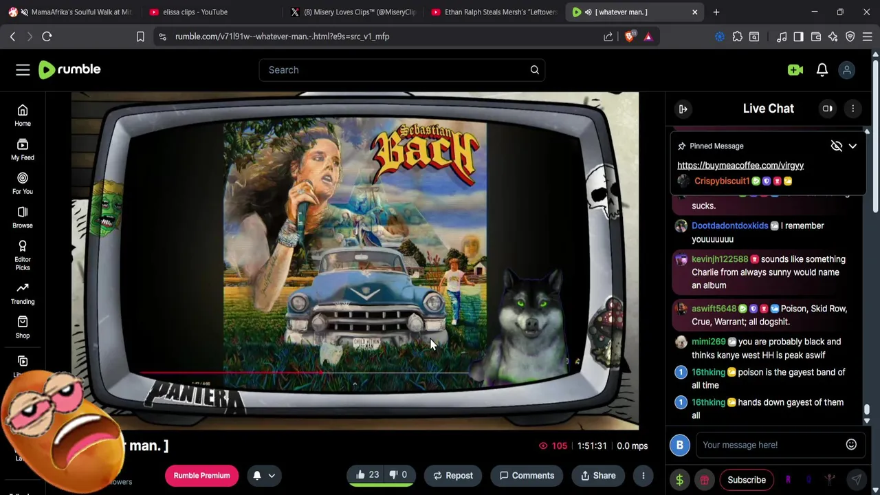This screenshot has height=495, width=880.
Task: Switch to Misery Loves Clips X tab
Action: pyautogui.click(x=353, y=12)
